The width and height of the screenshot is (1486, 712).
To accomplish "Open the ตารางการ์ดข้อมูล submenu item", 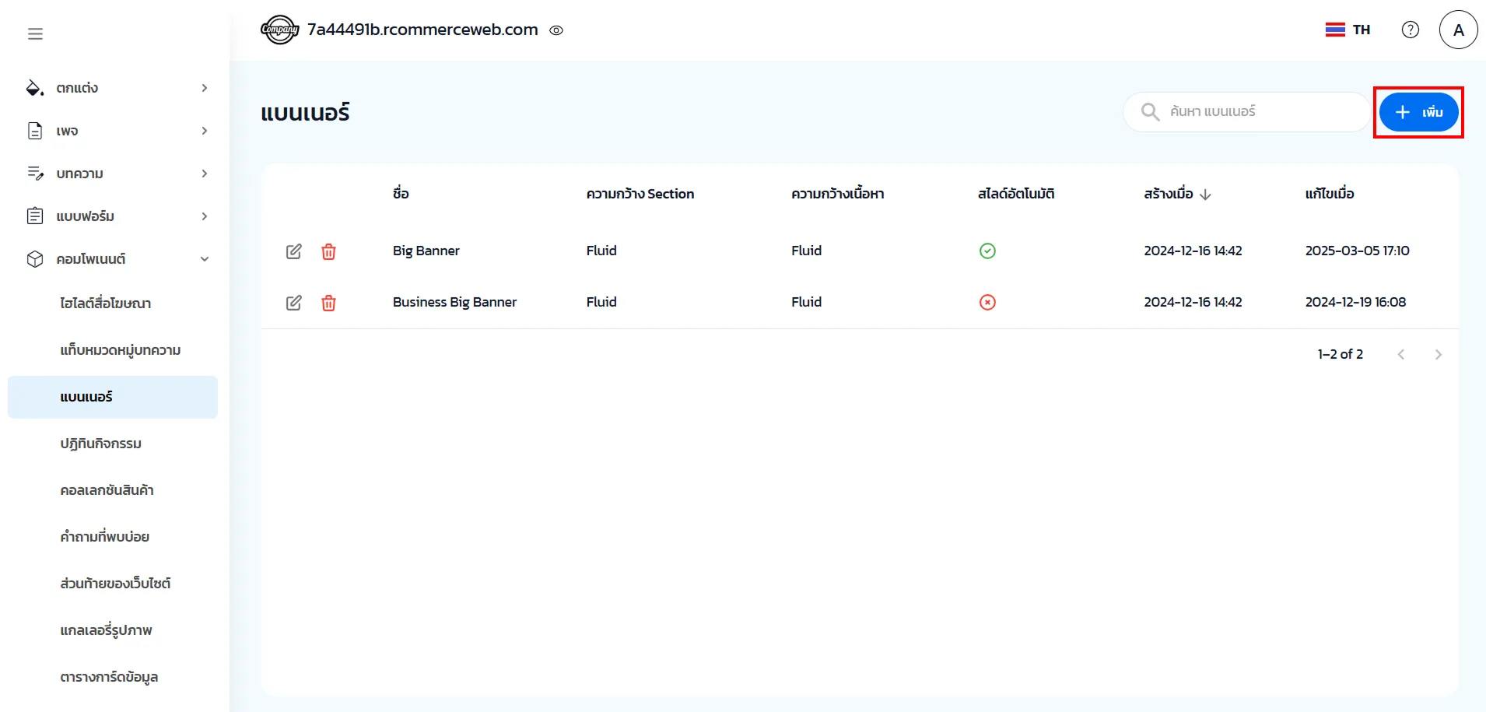I will pyautogui.click(x=113, y=677).
